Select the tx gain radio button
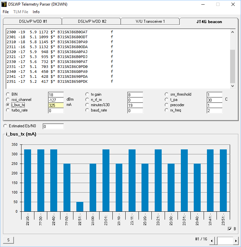241x247 pixels. [87, 94]
